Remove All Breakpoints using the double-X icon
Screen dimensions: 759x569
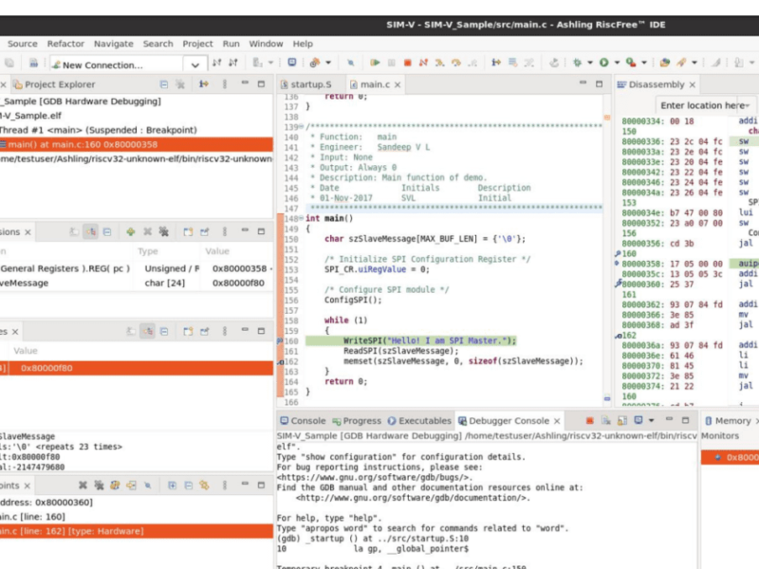point(97,485)
